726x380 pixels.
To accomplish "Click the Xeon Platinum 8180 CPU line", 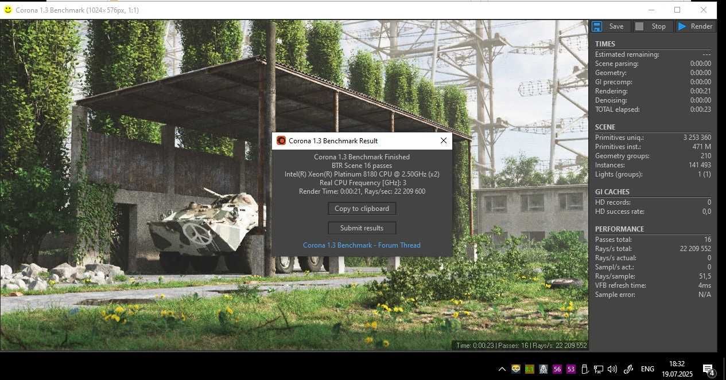I will tap(362, 174).
